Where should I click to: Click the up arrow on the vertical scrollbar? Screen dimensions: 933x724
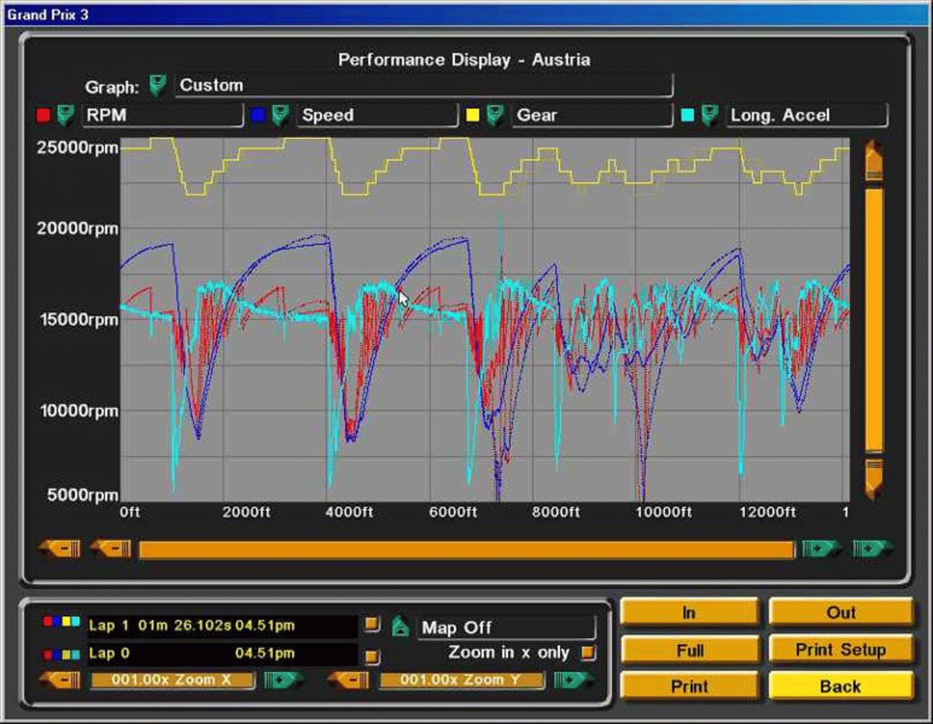click(873, 161)
